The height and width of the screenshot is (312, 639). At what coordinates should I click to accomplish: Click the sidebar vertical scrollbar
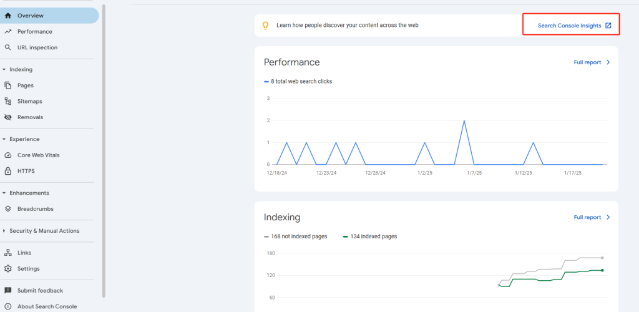click(x=104, y=150)
